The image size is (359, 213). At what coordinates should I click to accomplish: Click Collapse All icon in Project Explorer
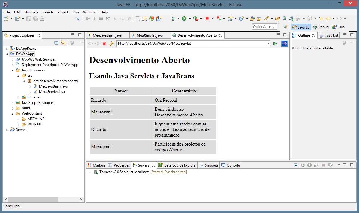[x=56, y=43]
